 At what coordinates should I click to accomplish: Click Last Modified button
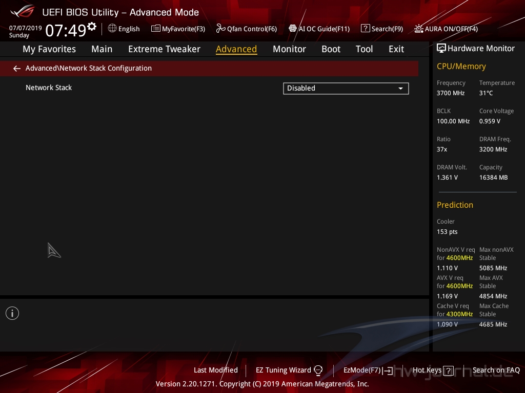point(216,370)
